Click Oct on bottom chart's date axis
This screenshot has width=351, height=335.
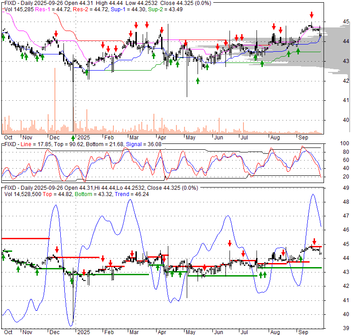tap(8, 332)
